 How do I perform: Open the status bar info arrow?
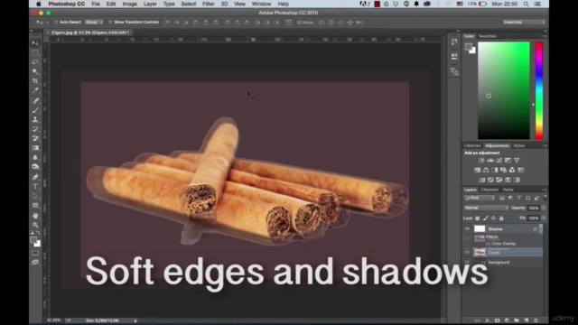pyautogui.click(x=135, y=320)
